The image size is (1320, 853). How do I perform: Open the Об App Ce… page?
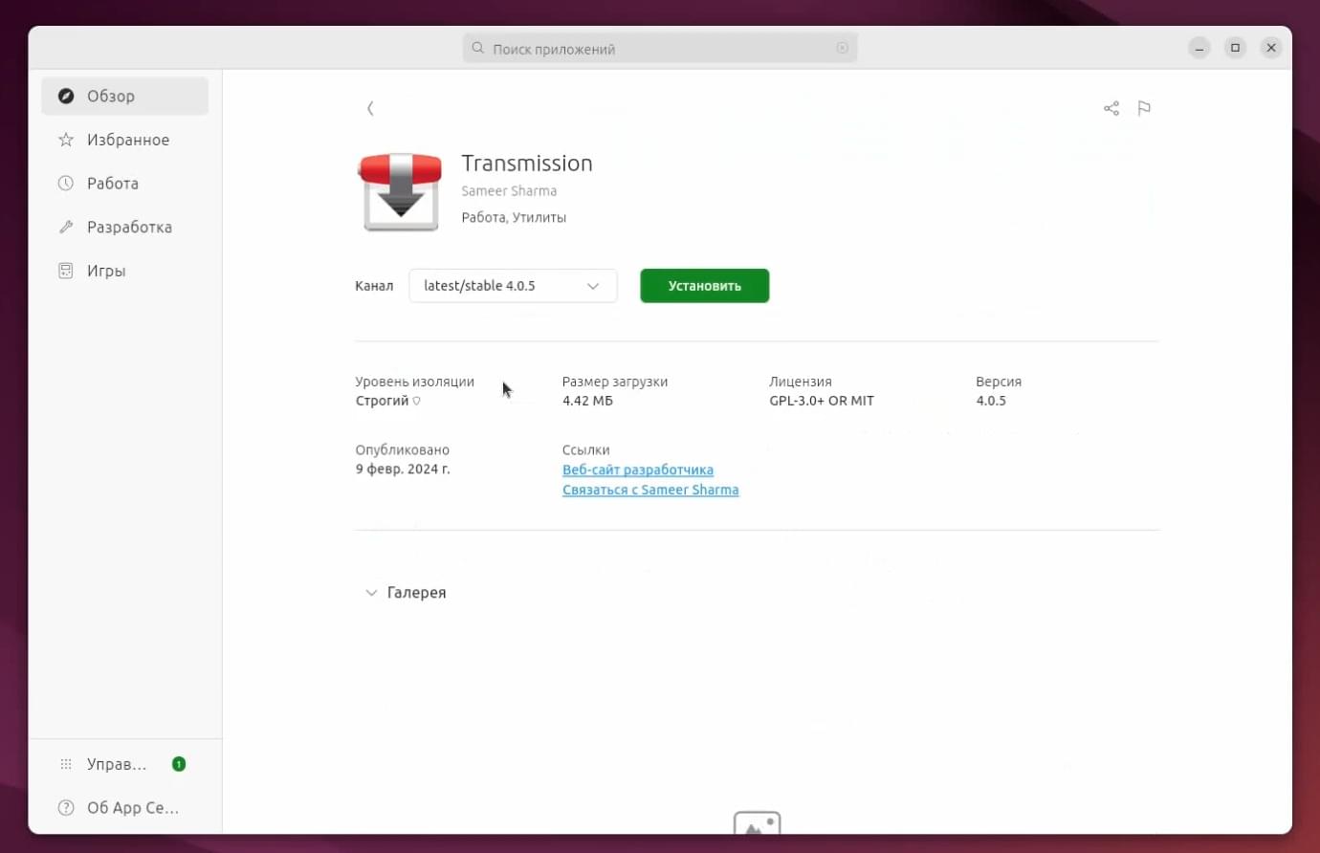pos(124,808)
